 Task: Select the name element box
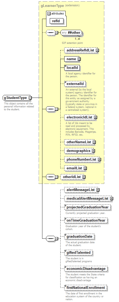(x=71, y=59)
